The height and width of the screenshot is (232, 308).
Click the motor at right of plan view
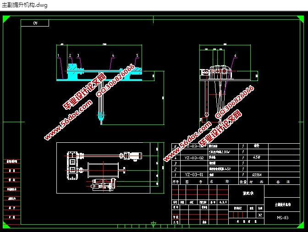pyautogui.click(x=136, y=156)
